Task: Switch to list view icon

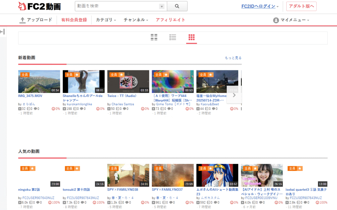Action: click(173, 37)
